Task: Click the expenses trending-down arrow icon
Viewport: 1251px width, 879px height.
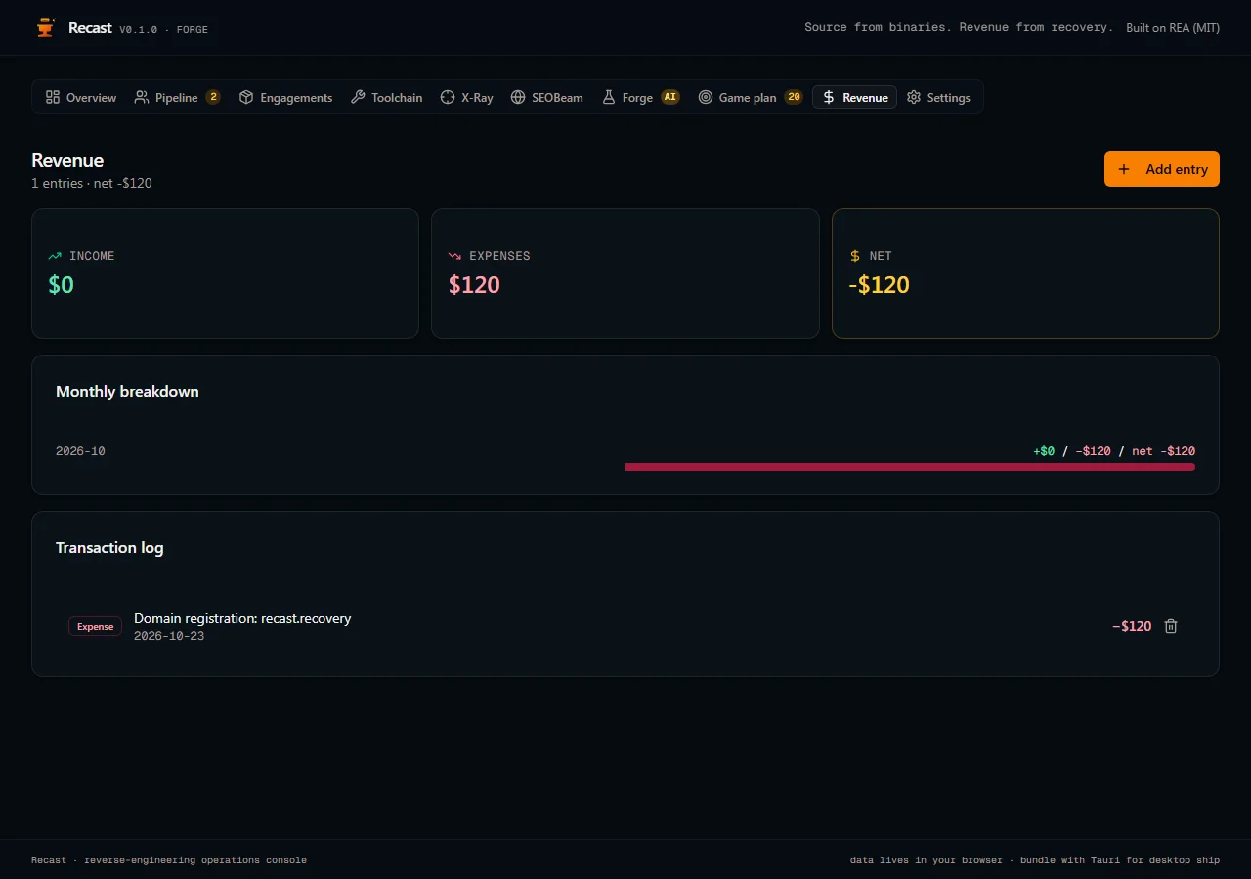Action: pyautogui.click(x=454, y=256)
